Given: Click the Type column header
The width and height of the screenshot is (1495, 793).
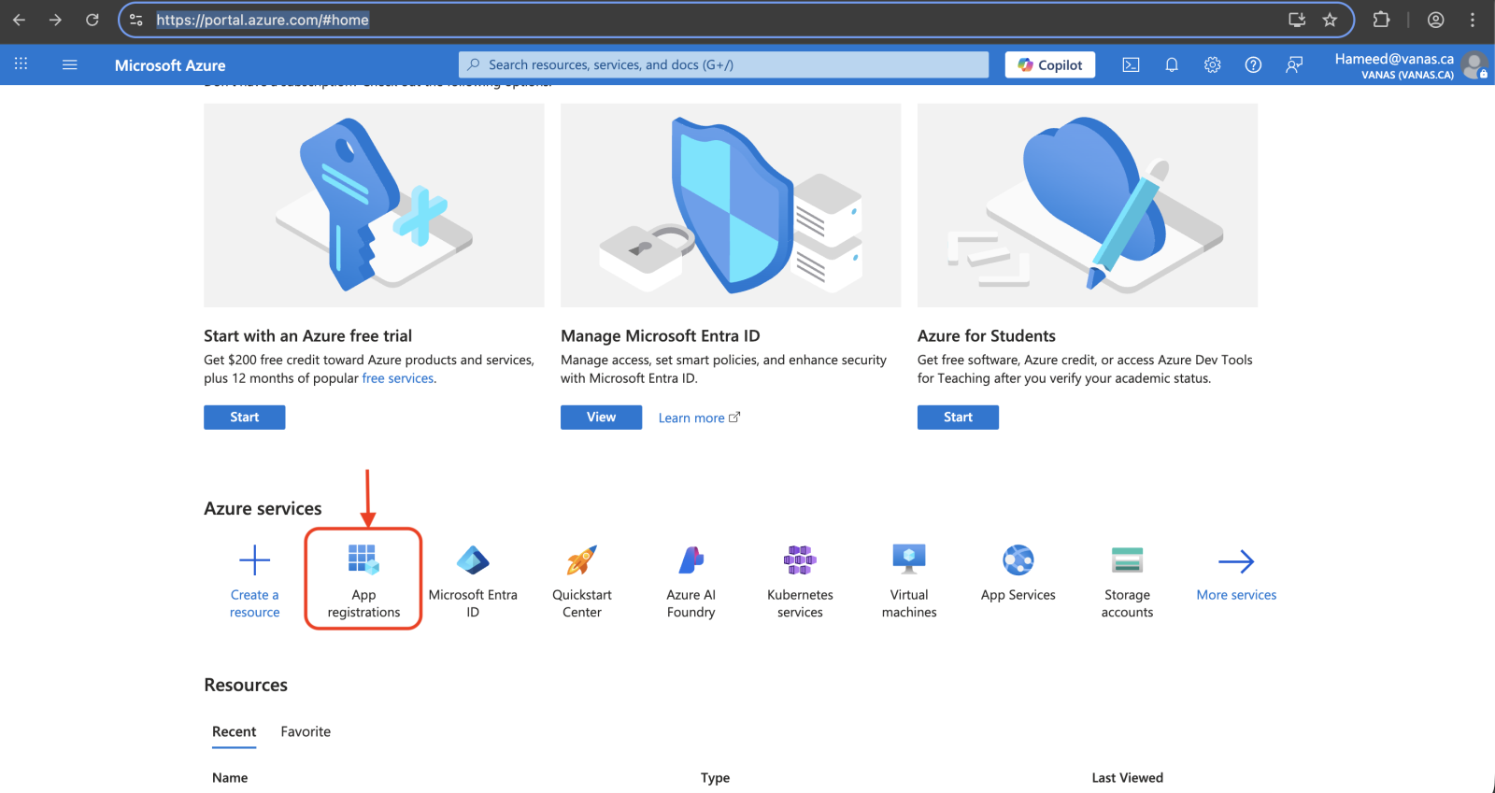Looking at the screenshot, I should tap(716, 778).
